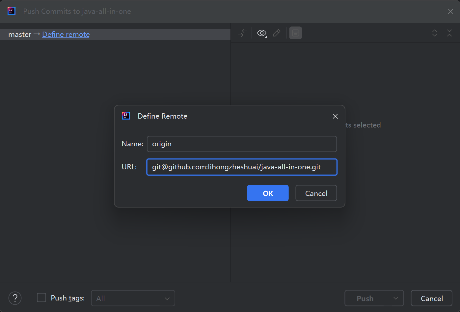Click the pencil edit icon in the toolbar
This screenshot has width=460, height=312.
277,33
